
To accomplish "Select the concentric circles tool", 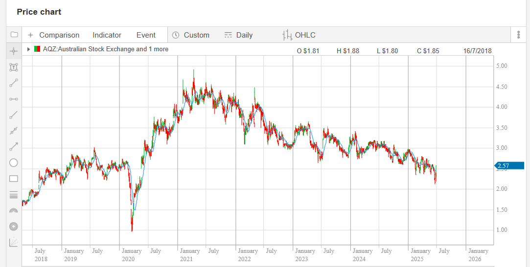I will (14, 226).
